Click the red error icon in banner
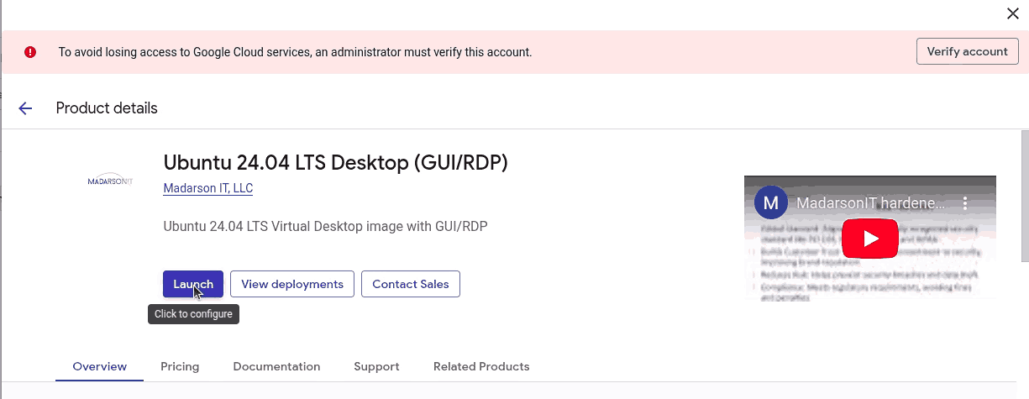 pos(30,52)
